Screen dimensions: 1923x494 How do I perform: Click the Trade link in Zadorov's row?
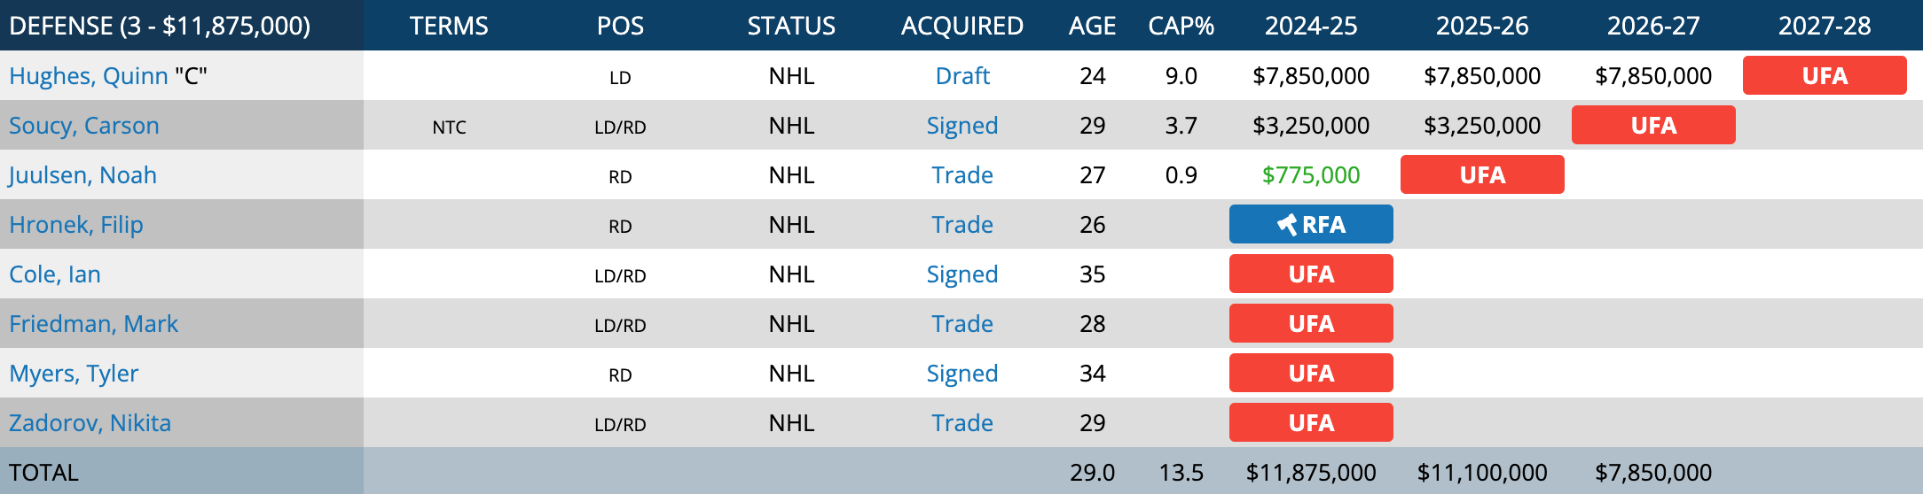coord(962,423)
